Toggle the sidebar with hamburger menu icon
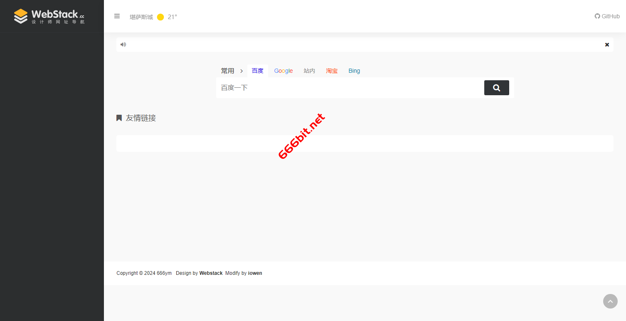Viewport: 626px width, 321px height. (117, 16)
